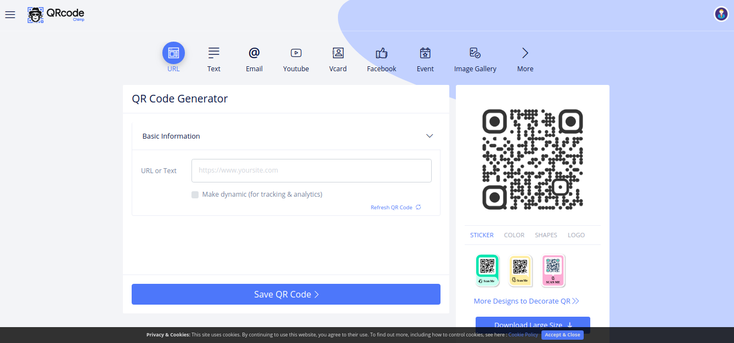Viewport: 734px width, 343px height.
Task: Switch to the COLOR tab
Action: 514,235
